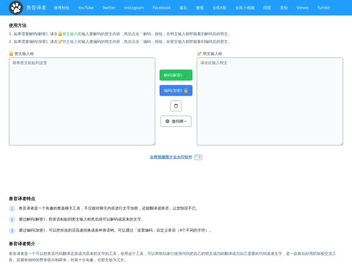Click the 全网视频图片去水印软件 link
Image resolution: width=352 pixels, height=264 pixels.
coord(171,157)
